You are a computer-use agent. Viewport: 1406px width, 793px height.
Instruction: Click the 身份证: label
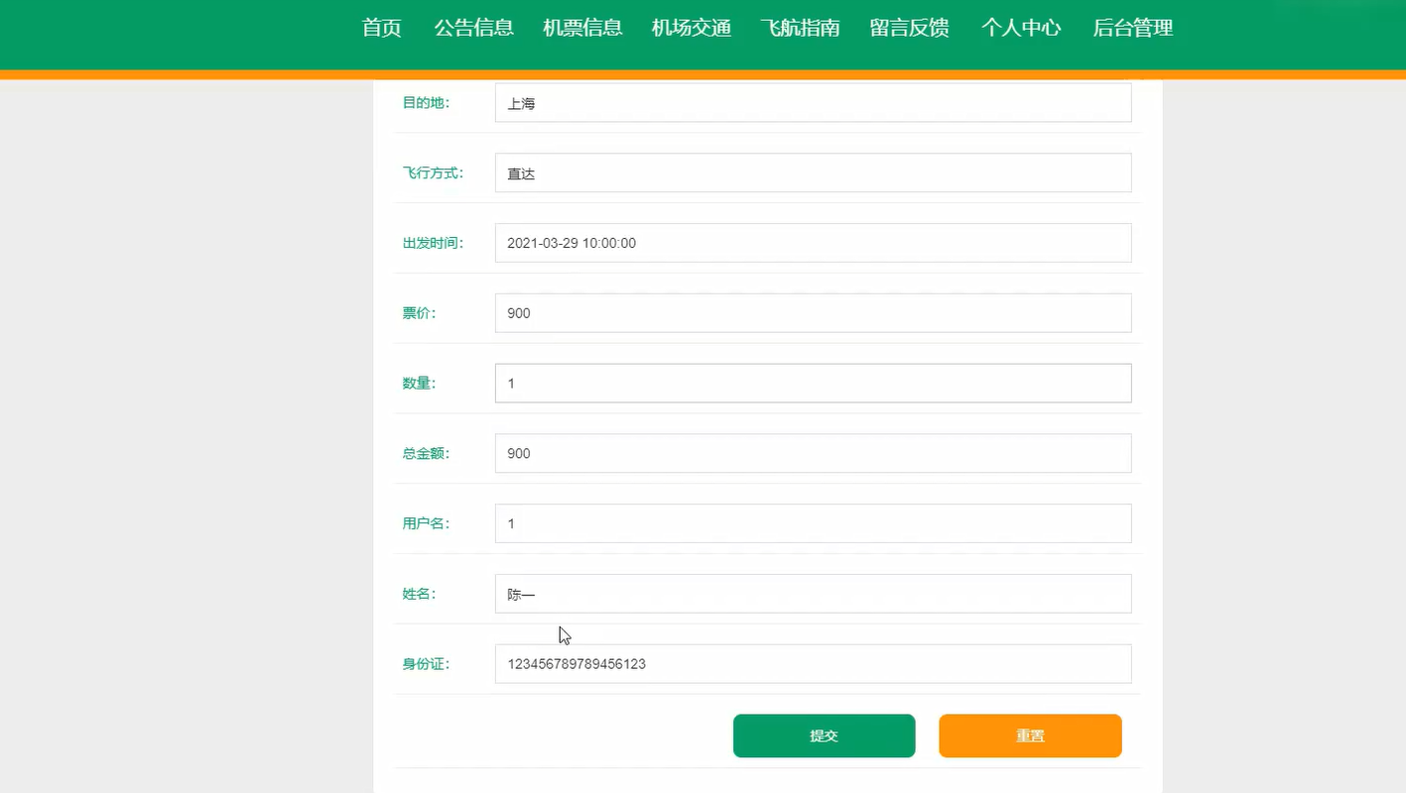click(x=426, y=664)
